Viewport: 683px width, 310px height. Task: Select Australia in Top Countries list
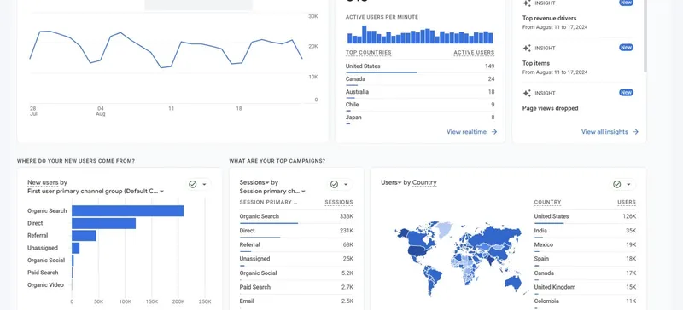(420, 92)
